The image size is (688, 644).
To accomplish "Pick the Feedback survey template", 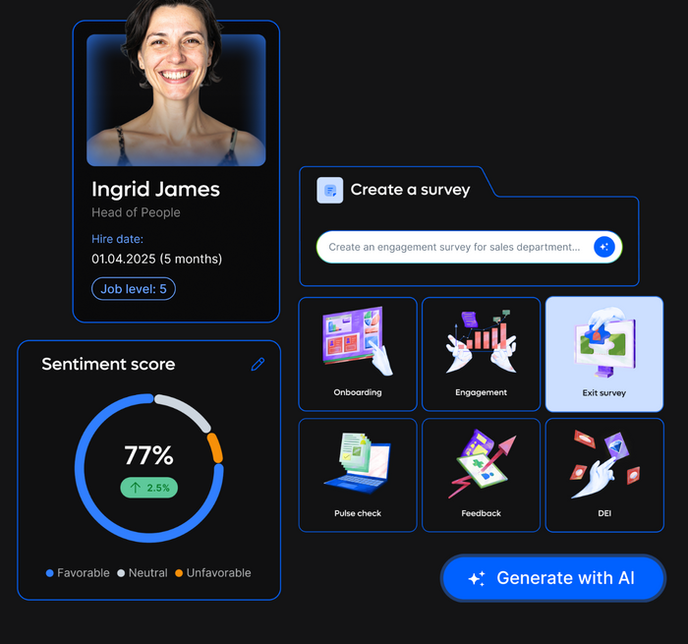I will click(x=481, y=475).
